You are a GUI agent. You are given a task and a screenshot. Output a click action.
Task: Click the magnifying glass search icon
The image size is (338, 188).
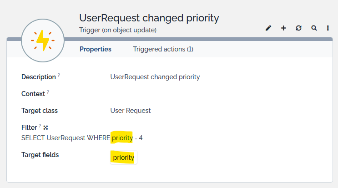coord(314,28)
